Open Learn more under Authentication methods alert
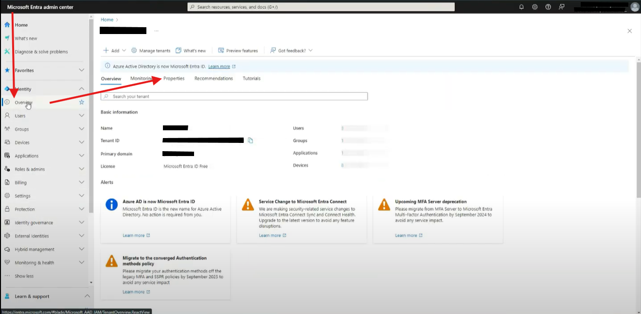Viewport: 641px width, 314px height. (x=136, y=292)
